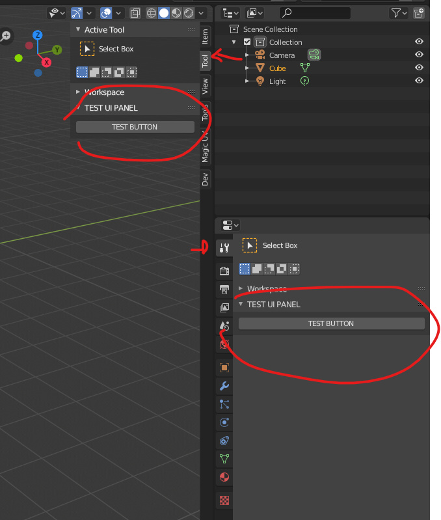Viewport: 441px width, 520px height.
Task: Open the object visibility and selectability dropdown
Action: click(x=57, y=13)
